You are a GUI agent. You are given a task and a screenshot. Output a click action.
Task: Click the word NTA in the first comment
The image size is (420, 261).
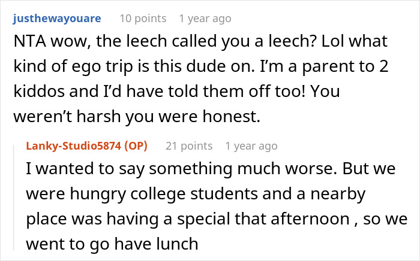pyautogui.click(x=28, y=44)
